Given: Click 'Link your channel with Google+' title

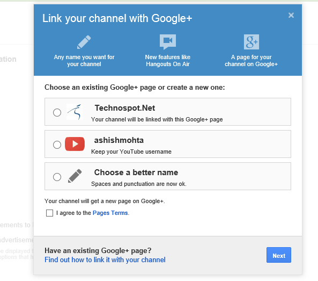Looking at the screenshot, I should point(117,18).
